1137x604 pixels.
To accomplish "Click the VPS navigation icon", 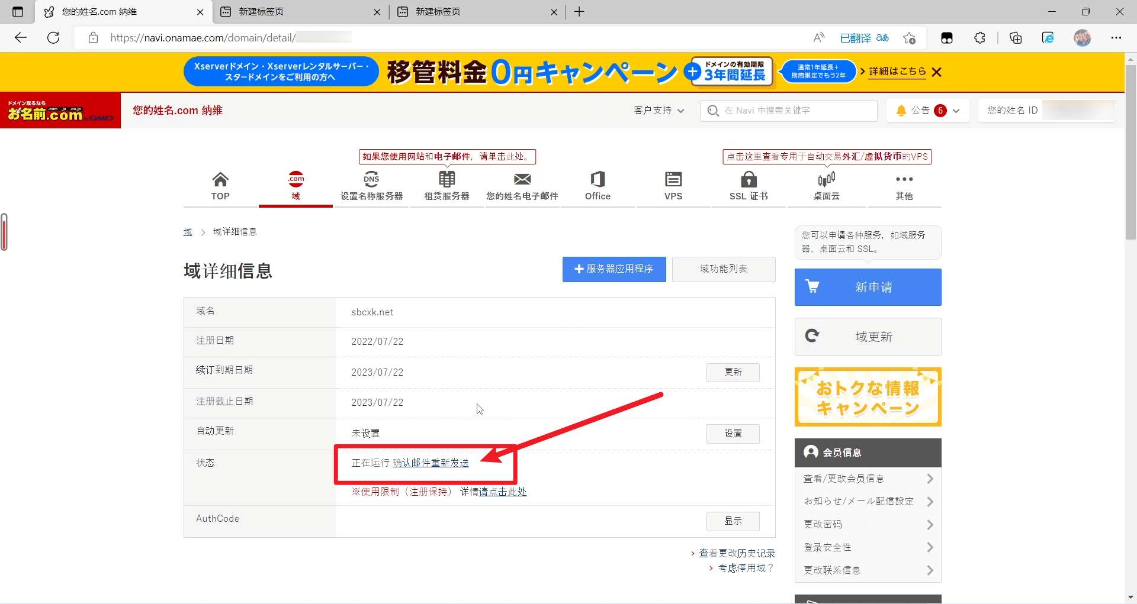I will pos(673,180).
